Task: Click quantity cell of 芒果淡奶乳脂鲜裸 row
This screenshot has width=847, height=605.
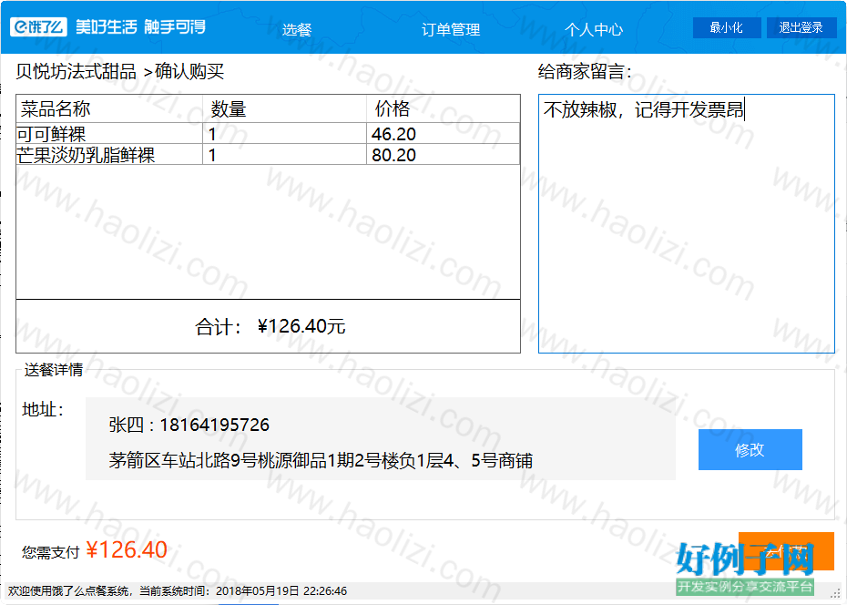Action: [285, 155]
